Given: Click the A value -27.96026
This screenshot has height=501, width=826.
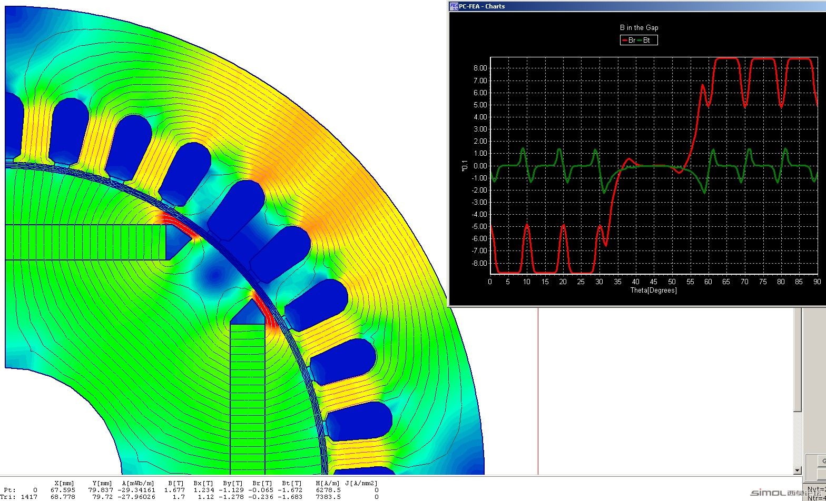Looking at the screenshot, I should (x=136, y=497).
